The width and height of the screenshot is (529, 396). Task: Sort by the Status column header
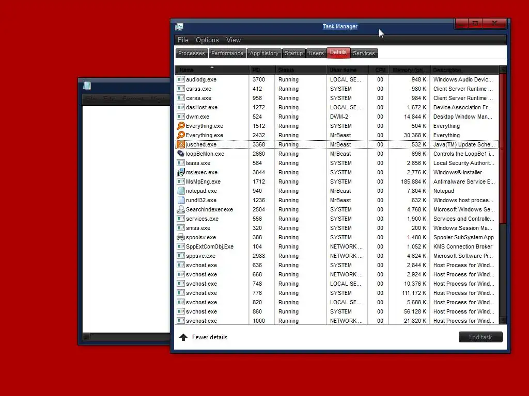[300, 70]
